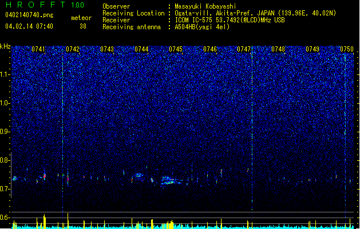Screen dimensions: 360x229
Task: Click the 0.7 kHz axis label
Action: (5, 189)
